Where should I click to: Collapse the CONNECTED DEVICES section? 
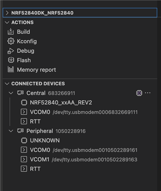[x=7, y=84]
